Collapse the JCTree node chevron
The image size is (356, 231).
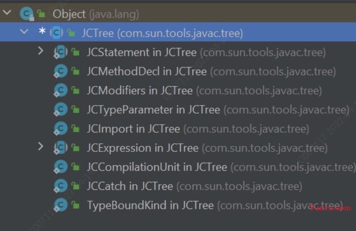(x=24, y=31)
